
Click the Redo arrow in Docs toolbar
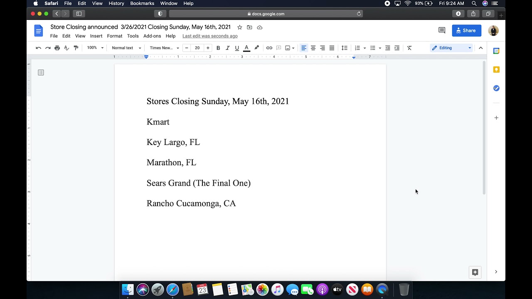pos(48,48)
